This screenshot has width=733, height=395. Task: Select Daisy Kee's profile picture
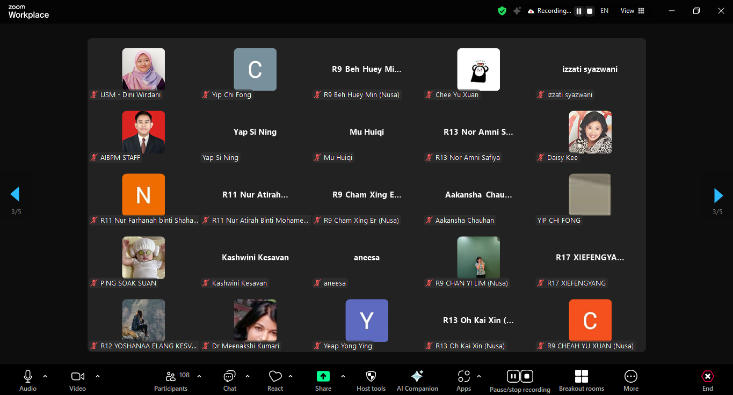[590, 132]
